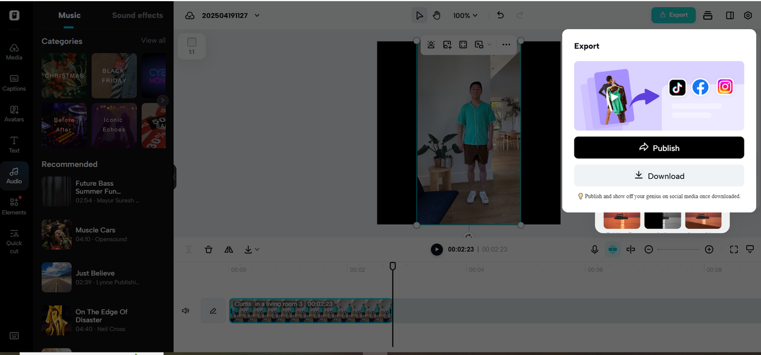The width and height of the screenshot is (761, 355).
Task: Open the Avatars panel in sidebar
Action: tap(14, 113)
